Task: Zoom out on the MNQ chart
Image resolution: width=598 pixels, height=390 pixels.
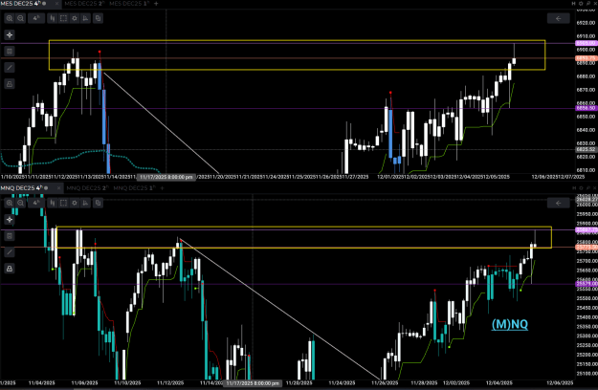Action: click(x=21, y=203)
